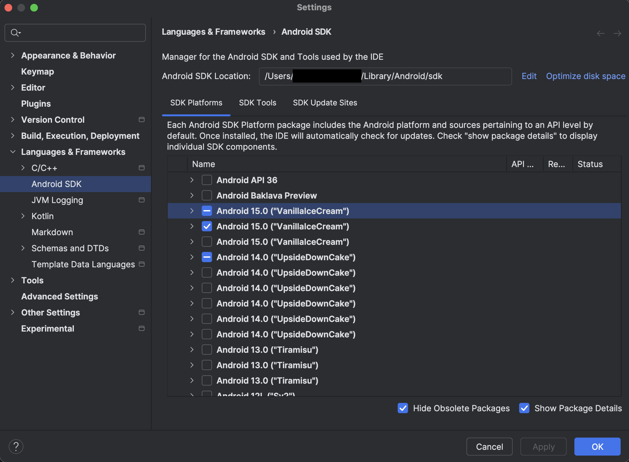This screenshot has width=629, height=462.
Task: Click the project-level icon beside Other Settings
Action: pos(141,312)
